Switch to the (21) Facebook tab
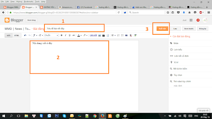This screenshot has height=119, width=212. [x=85, y=7]
